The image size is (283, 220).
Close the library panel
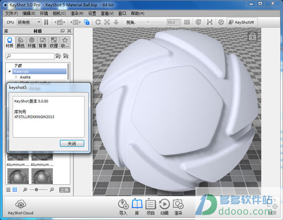69,31
